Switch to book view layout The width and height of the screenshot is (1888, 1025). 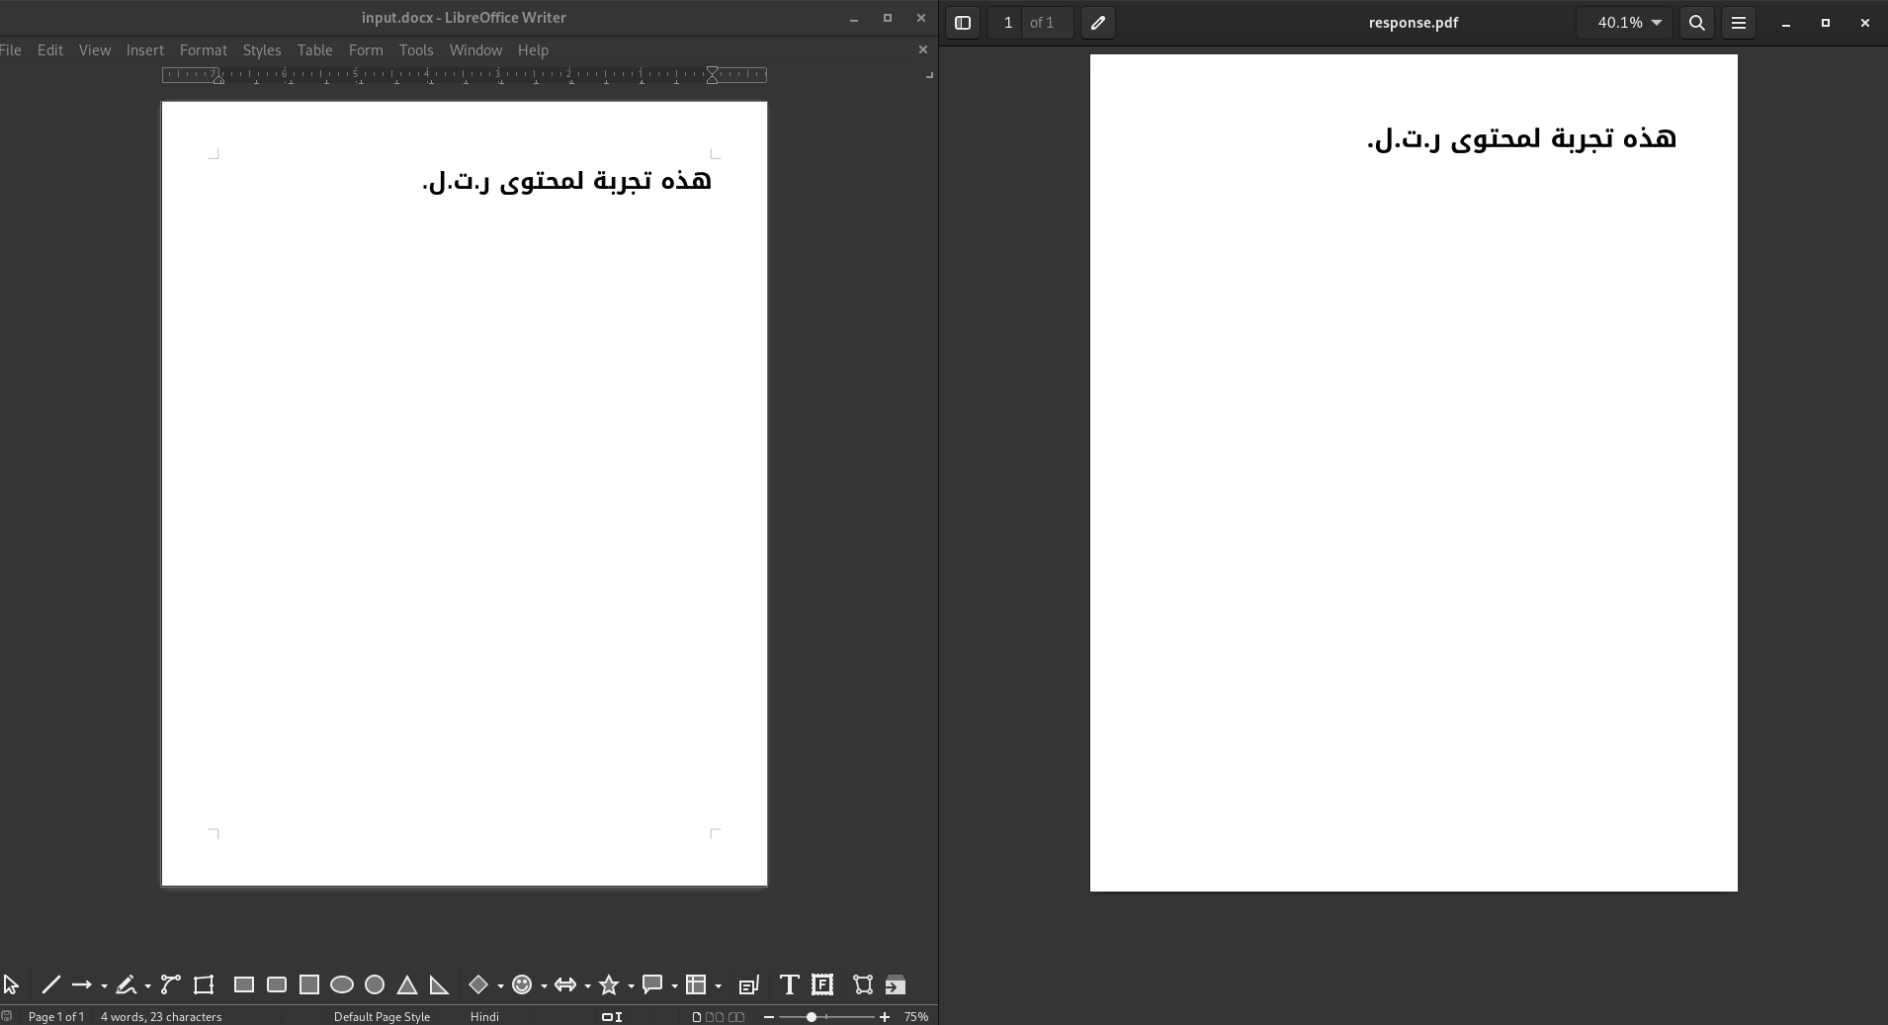(x=736, y=1016)
